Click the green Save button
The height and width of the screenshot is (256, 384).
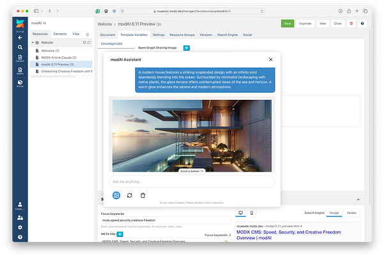(287, 24)
